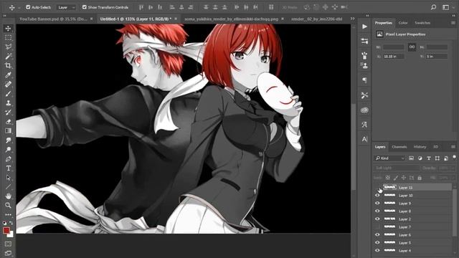Toggle the Auto-Select checkbox
Image resolution: width=459 pixels, height=258 pixels.
coord(28,7)
